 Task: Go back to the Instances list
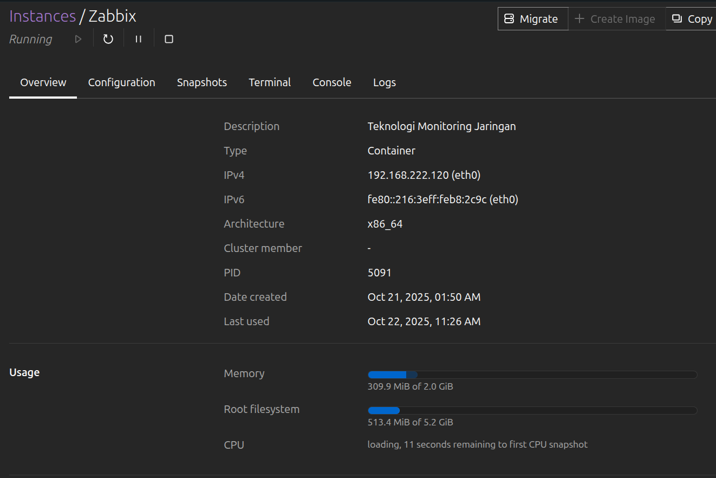tap(42, 16)
